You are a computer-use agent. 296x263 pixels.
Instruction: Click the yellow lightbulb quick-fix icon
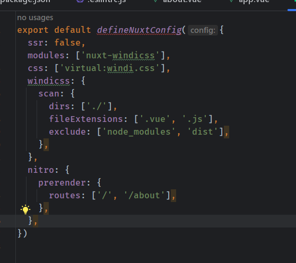25,209
